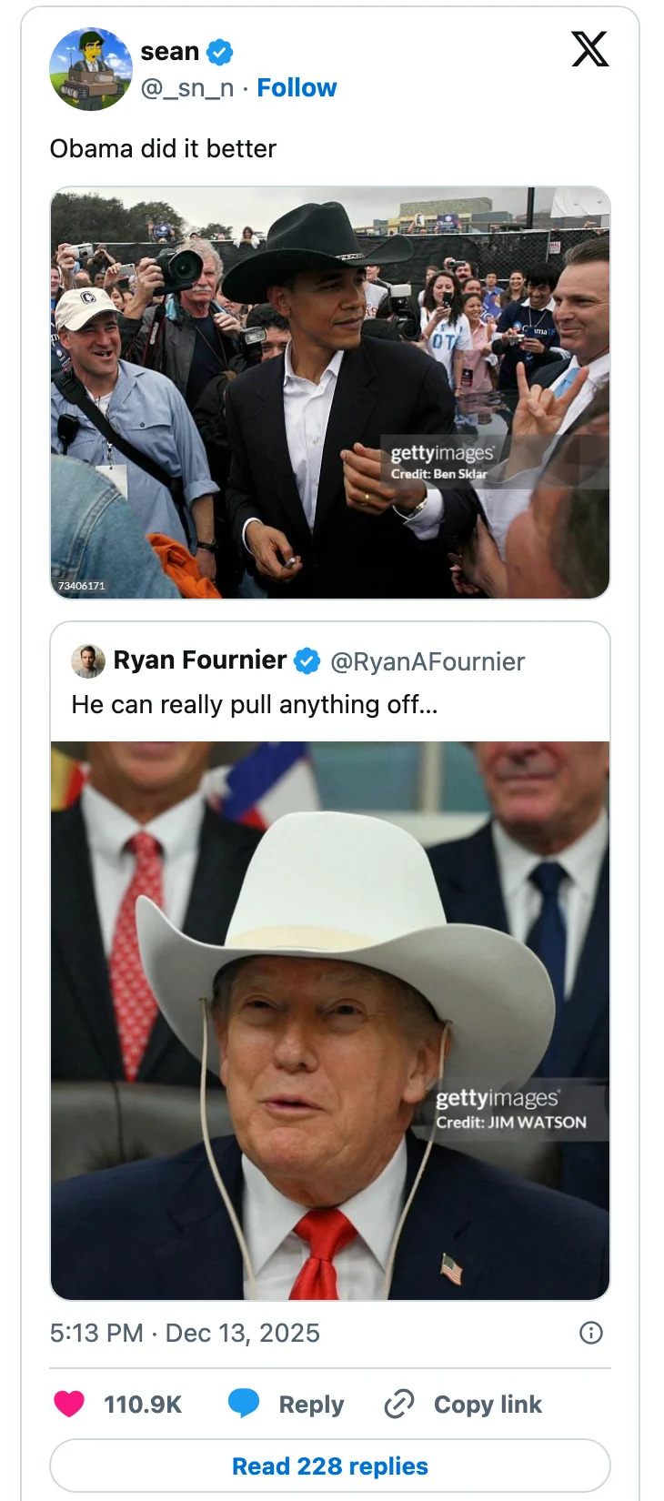Open the 5:13 PM Dec 13, 2025 timestamp
664x1501 pixels.
tap(185, 1333)
